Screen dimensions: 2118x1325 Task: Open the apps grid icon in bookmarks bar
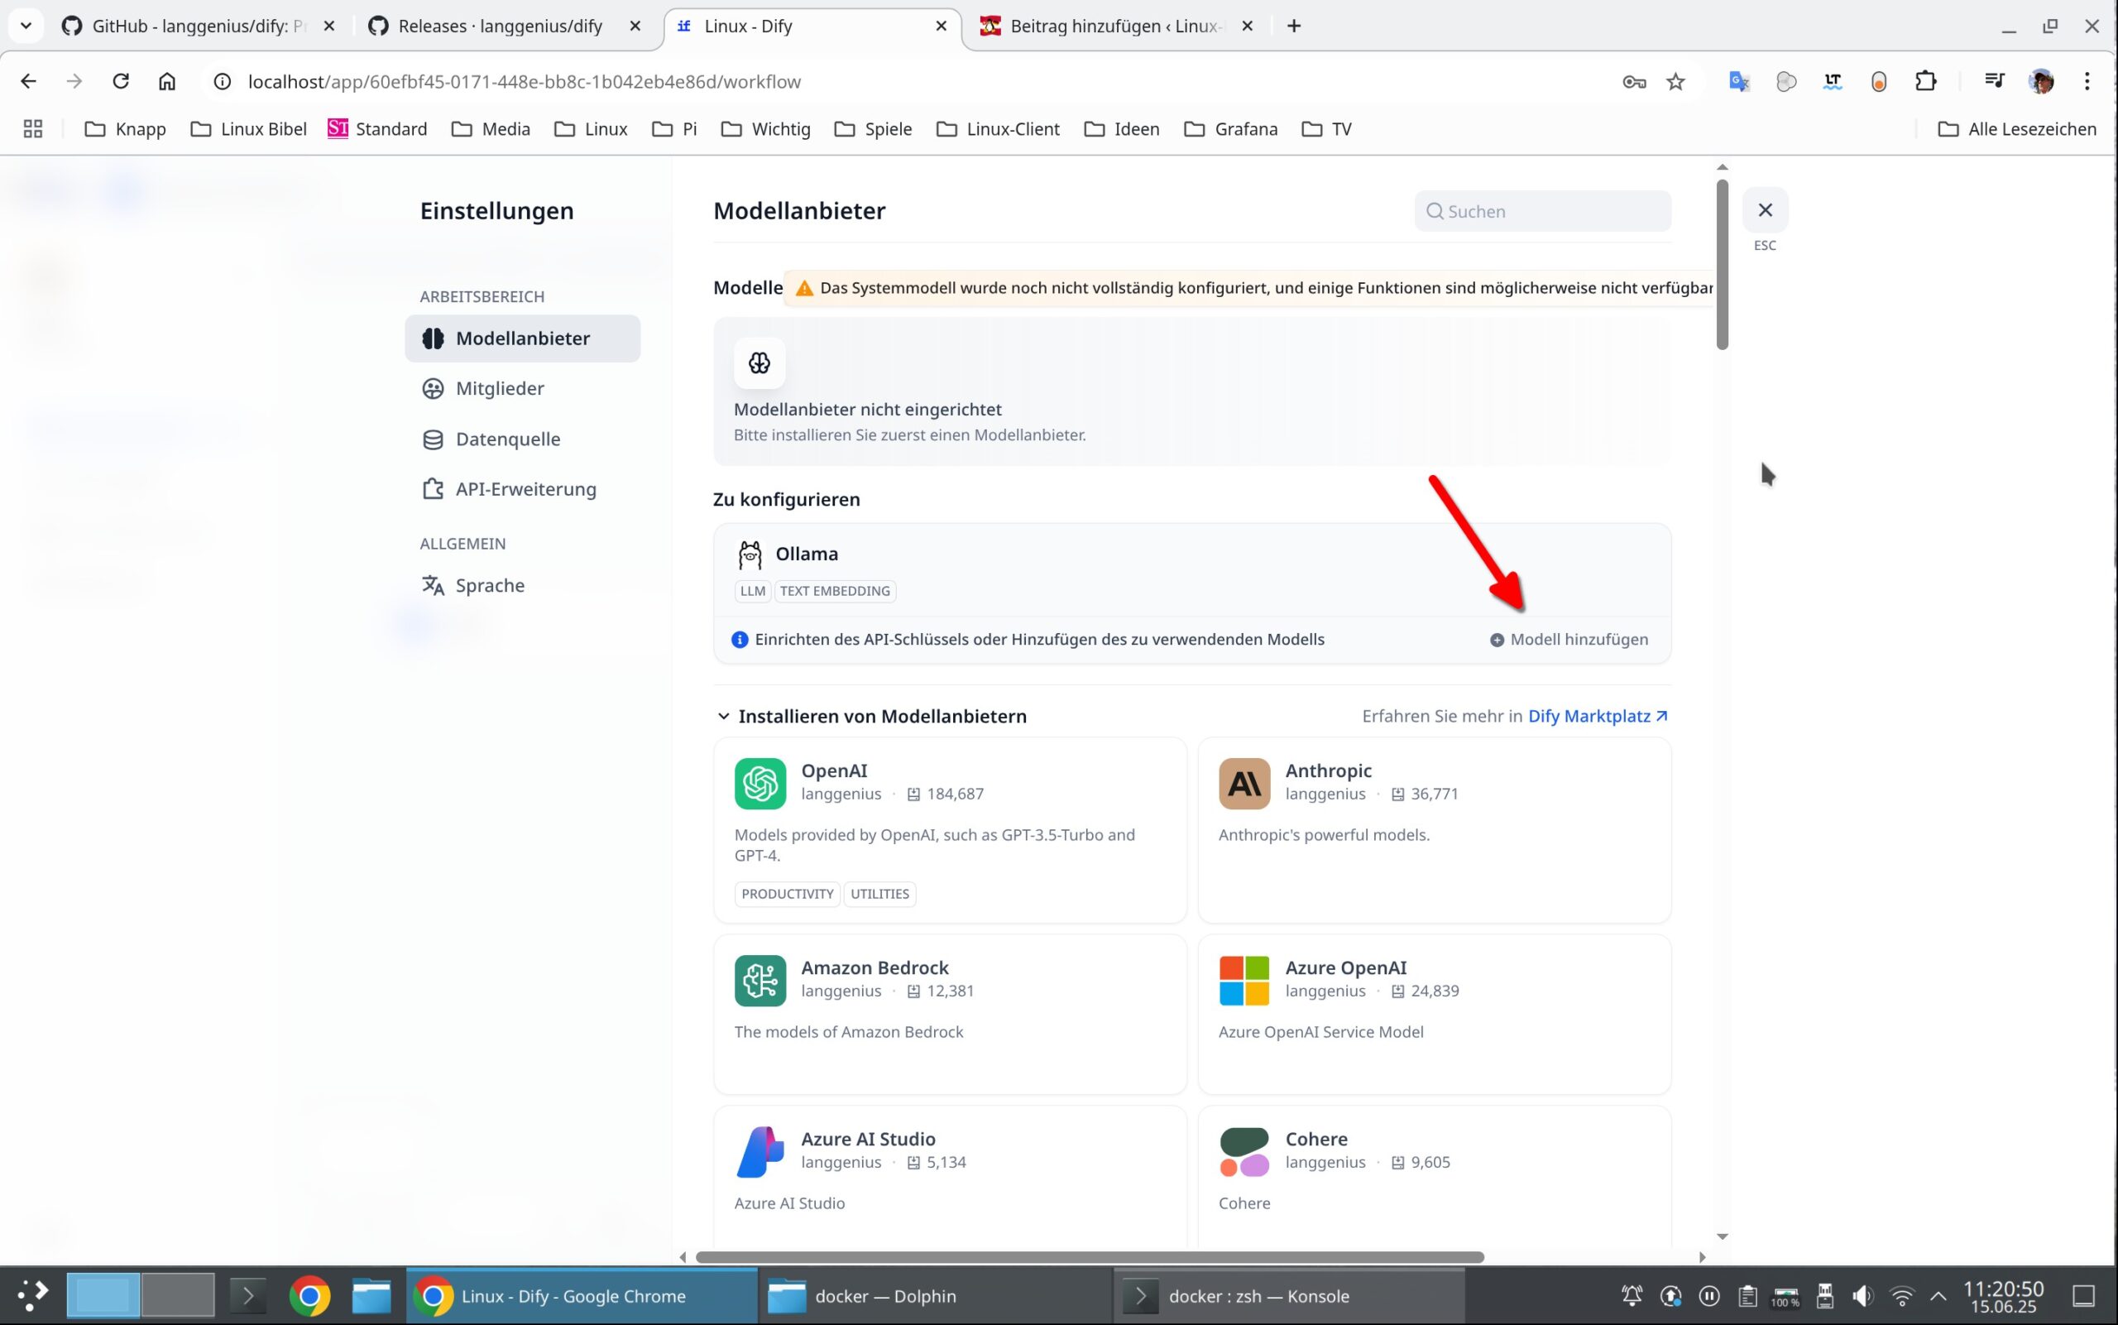click(33, 130)
